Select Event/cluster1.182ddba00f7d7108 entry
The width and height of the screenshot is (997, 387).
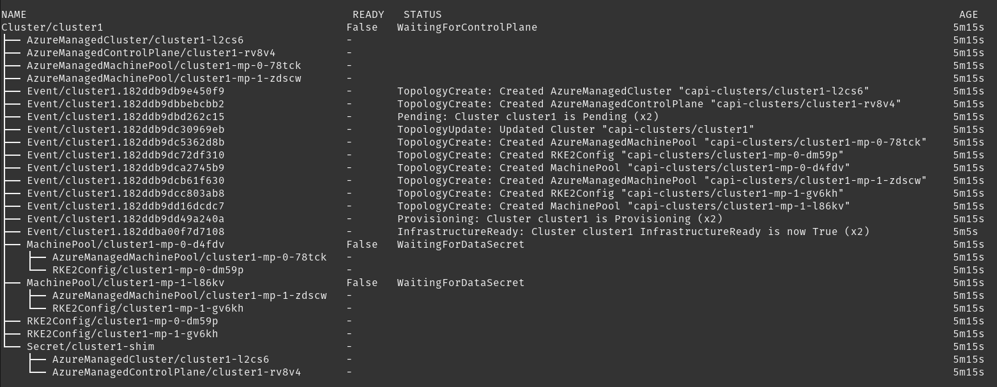(x=125, y=232)
